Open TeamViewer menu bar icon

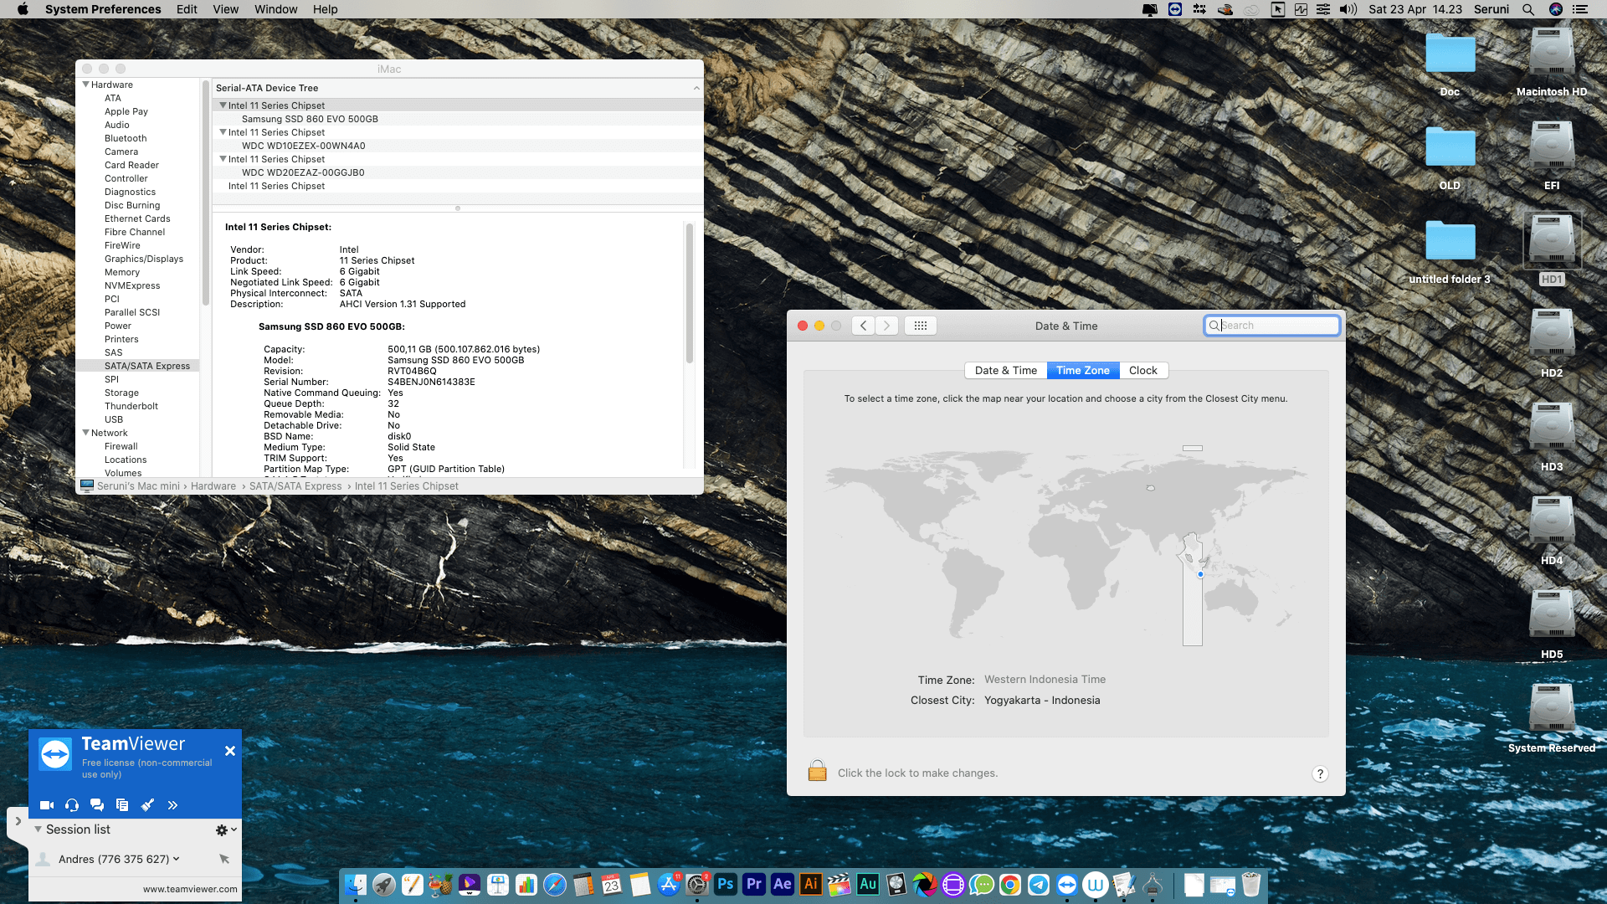1175,9
